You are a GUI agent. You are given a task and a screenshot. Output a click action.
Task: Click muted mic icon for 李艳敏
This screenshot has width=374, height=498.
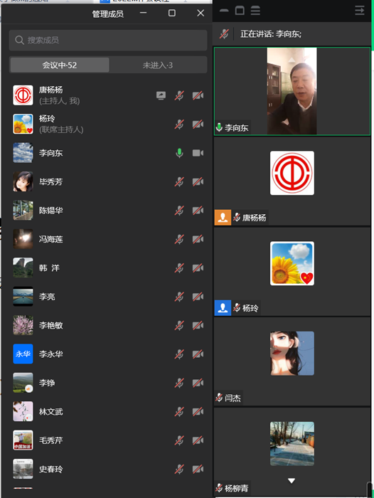coord(179,326)
